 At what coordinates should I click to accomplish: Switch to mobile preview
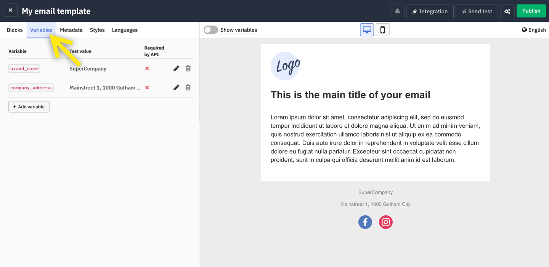(382, 30)
